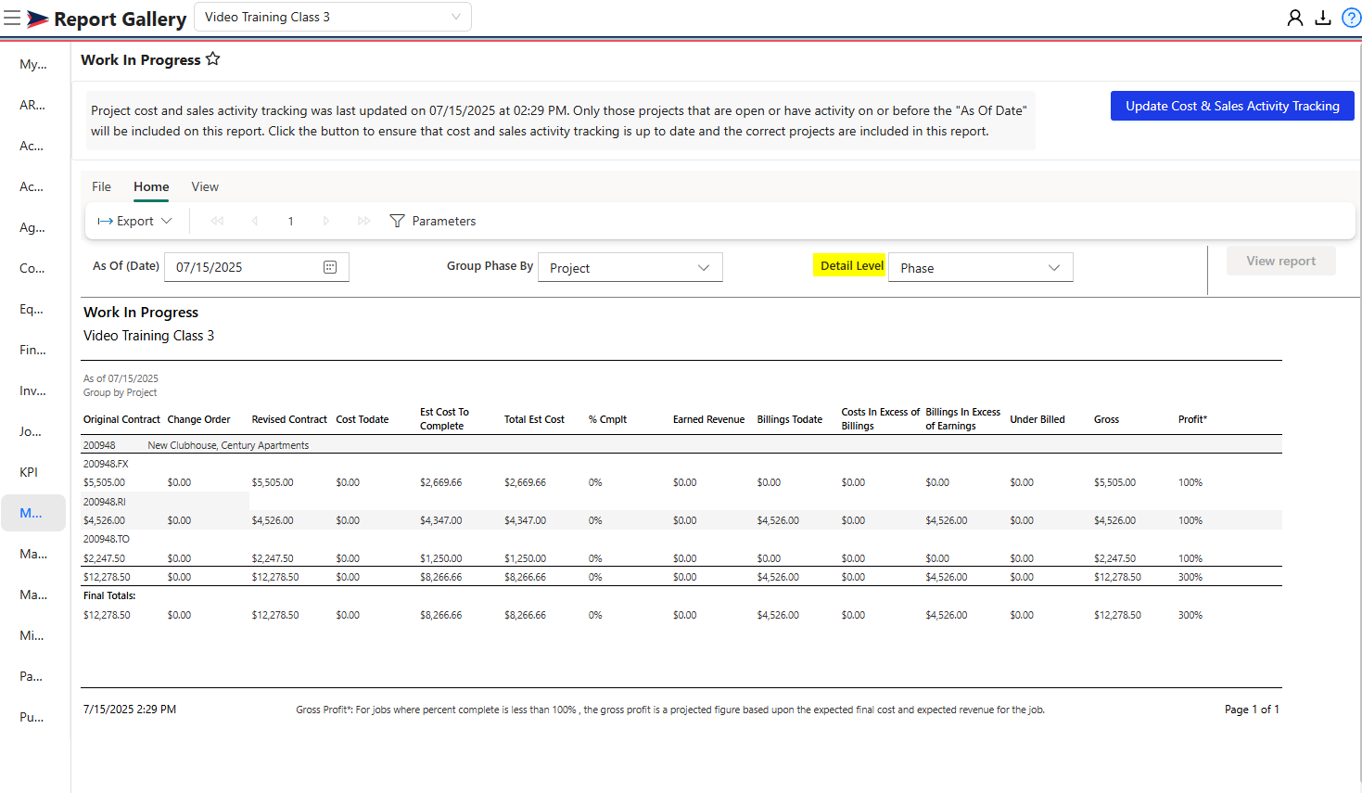Screen dimensions: 1362x793
Task: Open the user profile icon
Action: 1294,18
